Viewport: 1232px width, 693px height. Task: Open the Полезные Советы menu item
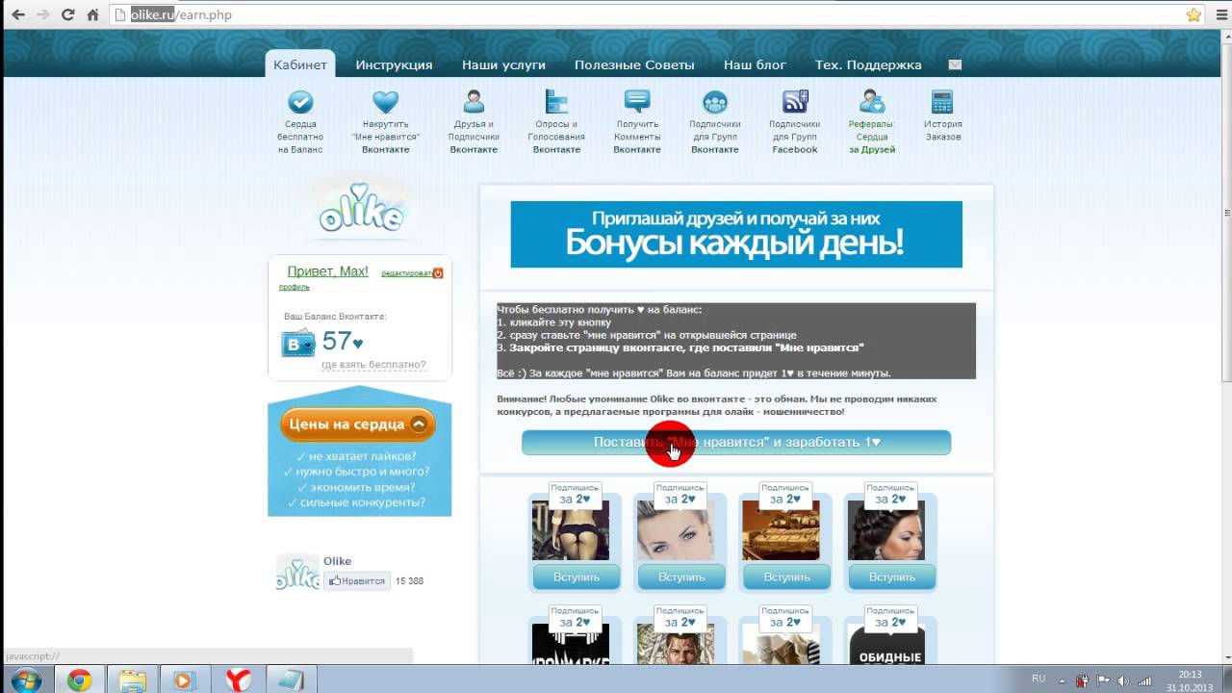[x=634, y=64]
